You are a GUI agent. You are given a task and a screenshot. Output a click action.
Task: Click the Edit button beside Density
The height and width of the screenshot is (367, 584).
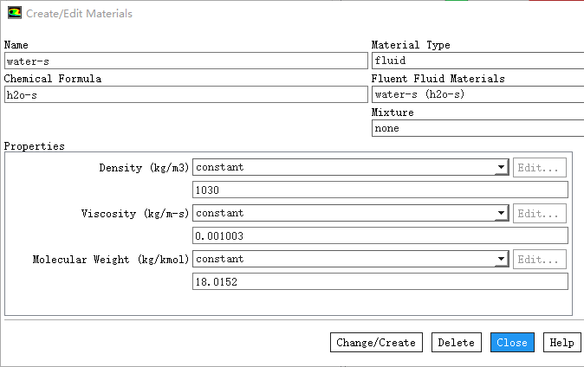(x=540, y=167)
